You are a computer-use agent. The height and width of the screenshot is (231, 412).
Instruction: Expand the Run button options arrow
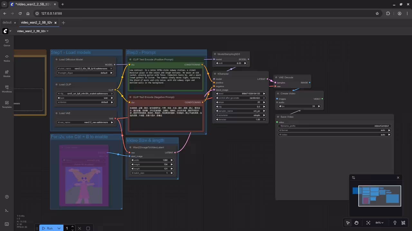click(x=59, y=228)
